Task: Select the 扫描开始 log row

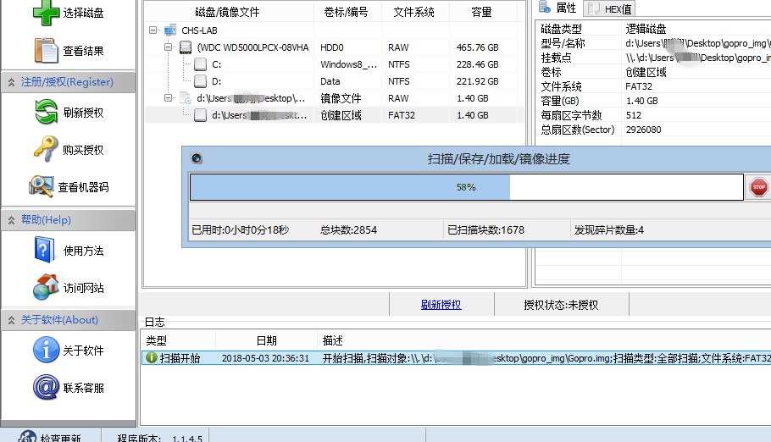Action: [x=457, y=358]
